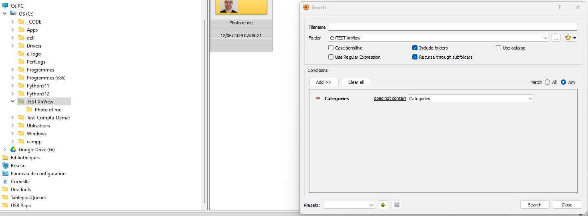Enable the Use catalog checkbox

(498, 48)
